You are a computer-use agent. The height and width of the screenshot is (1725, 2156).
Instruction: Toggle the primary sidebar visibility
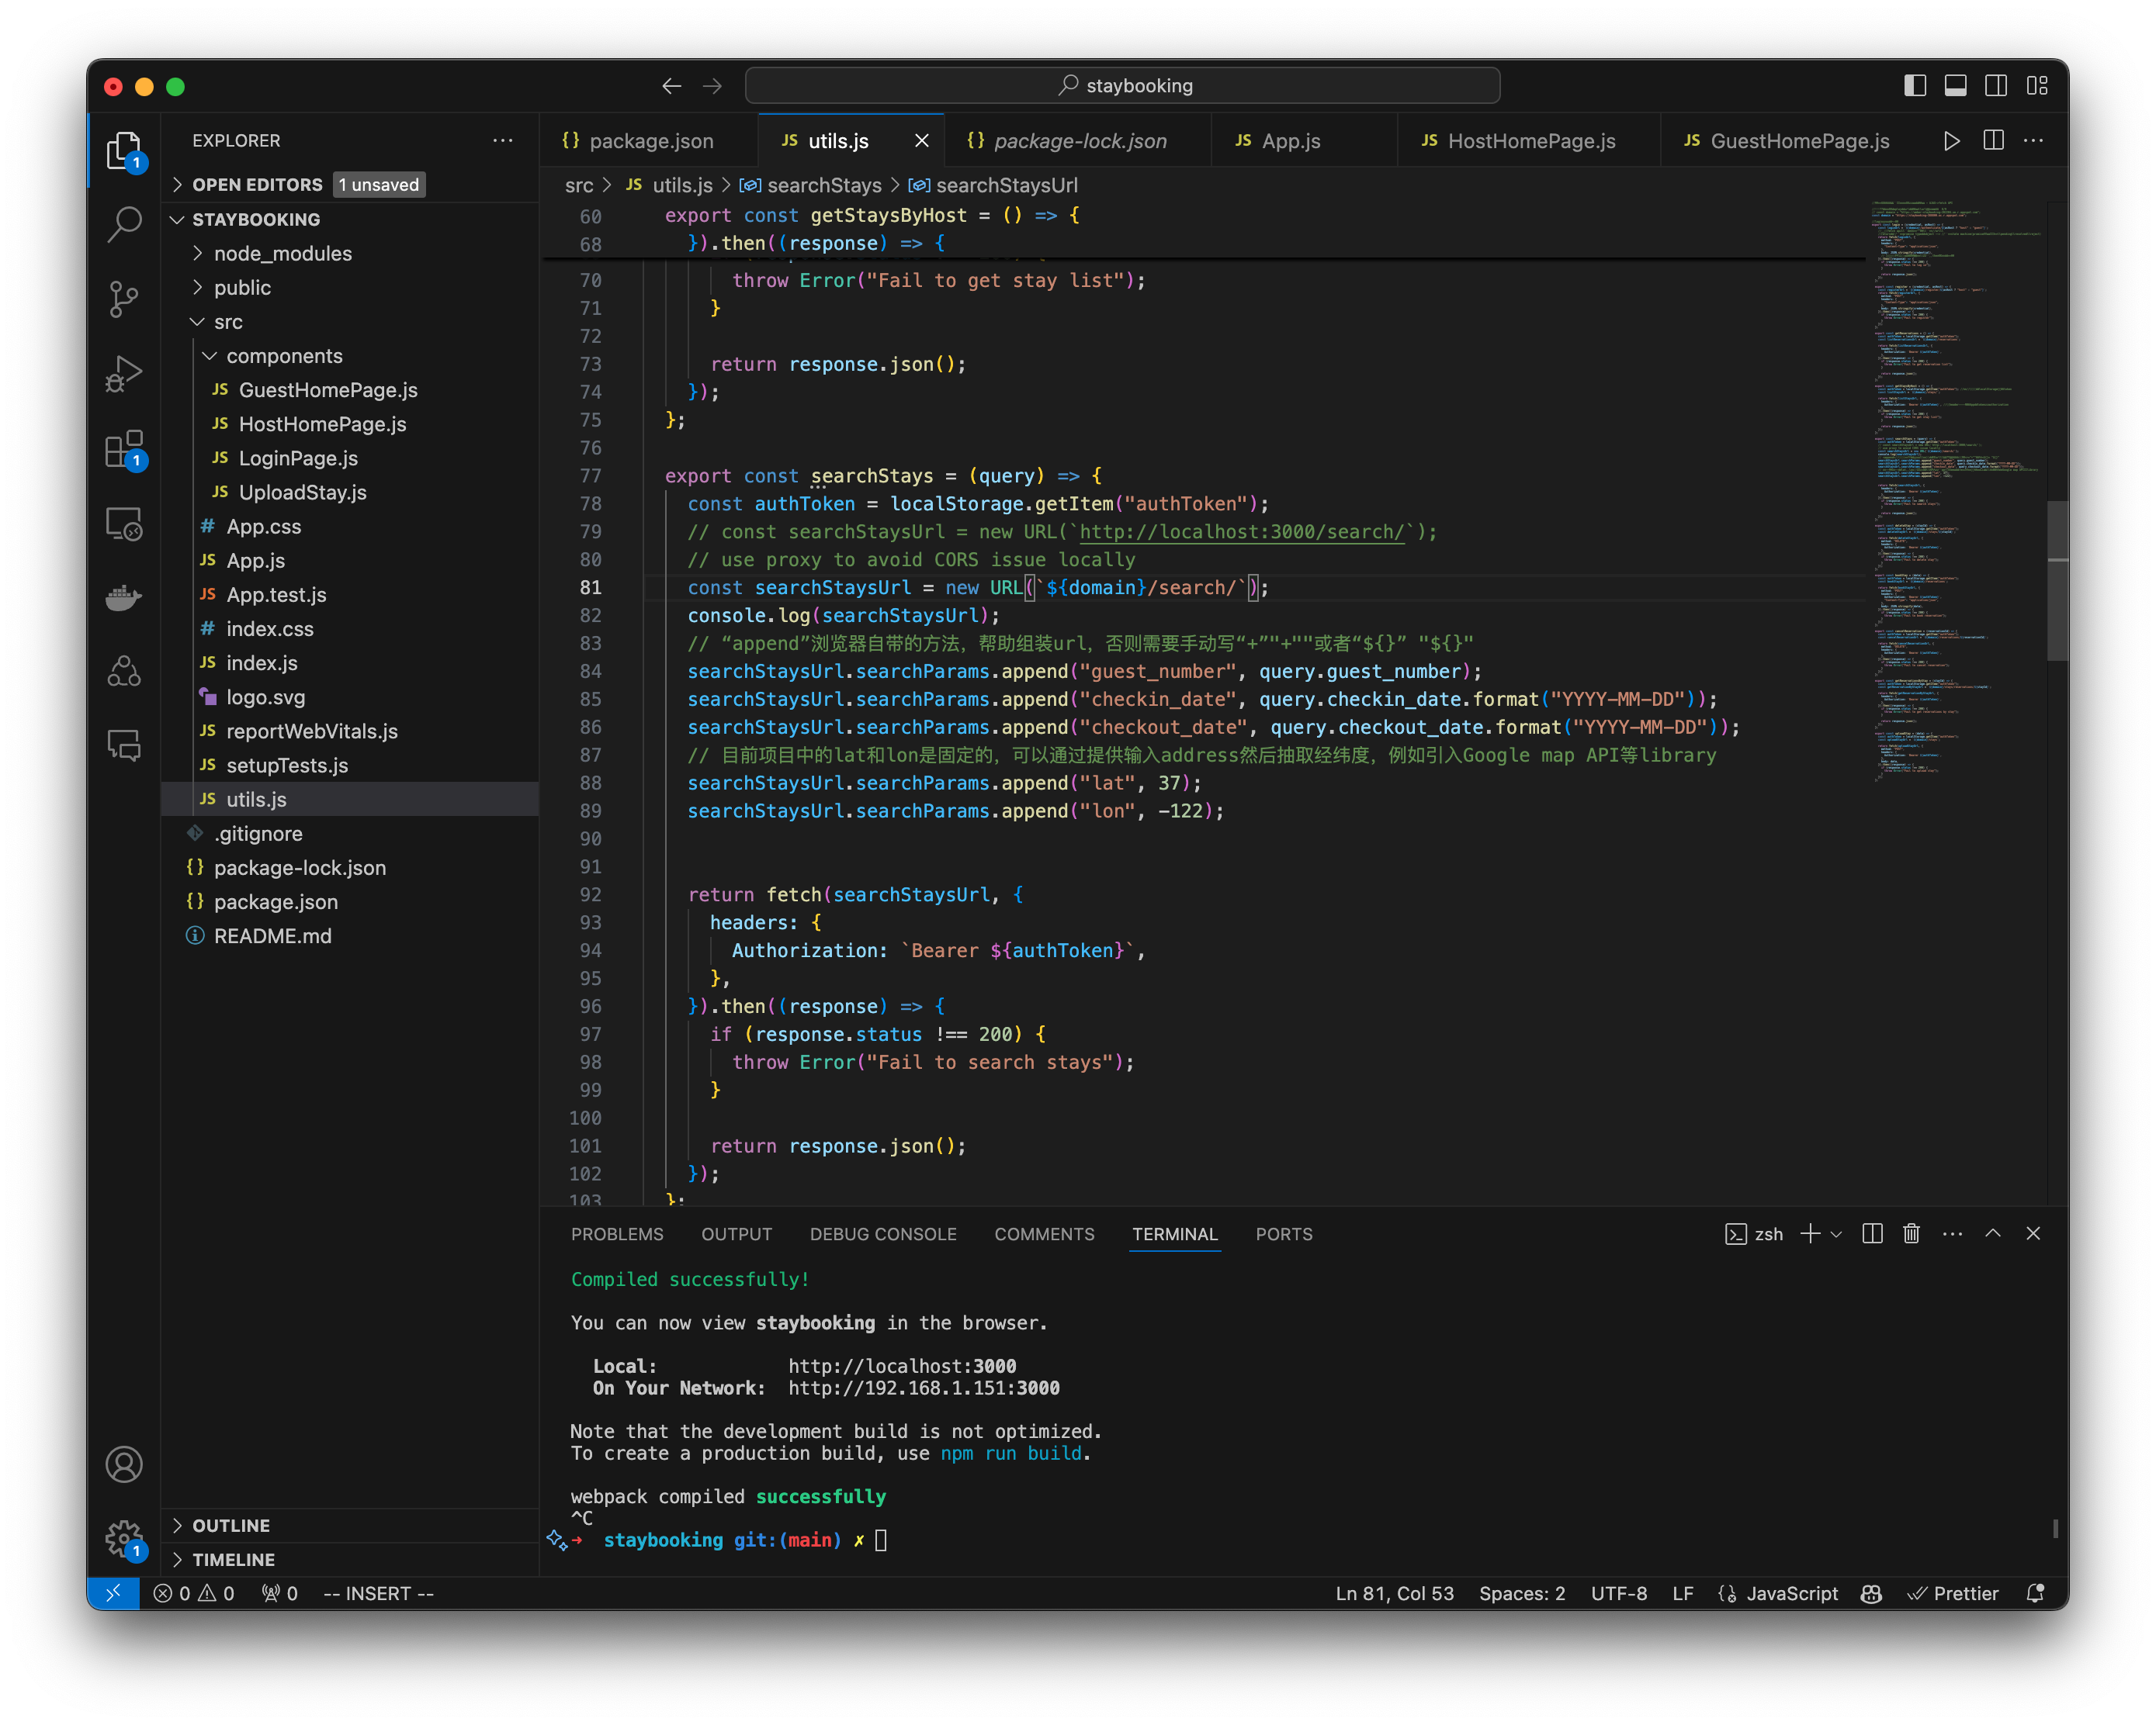1914,86
